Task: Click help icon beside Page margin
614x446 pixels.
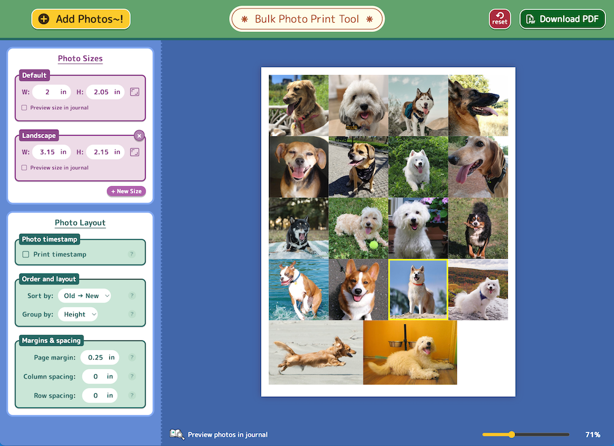Action: [131, 358]
